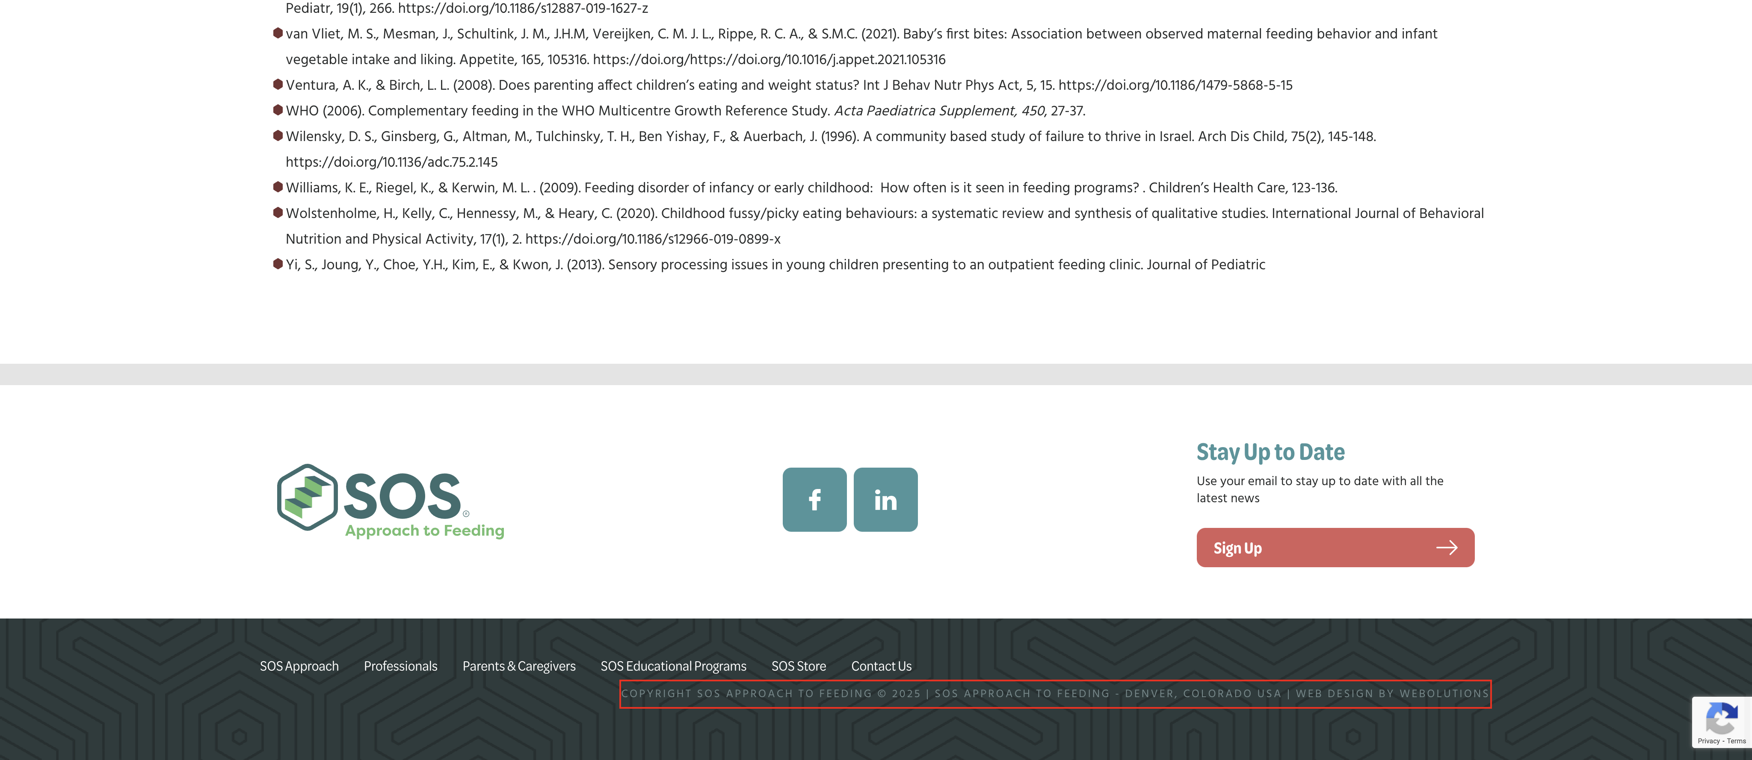Open Professionals footer menu item

(400, 666)
